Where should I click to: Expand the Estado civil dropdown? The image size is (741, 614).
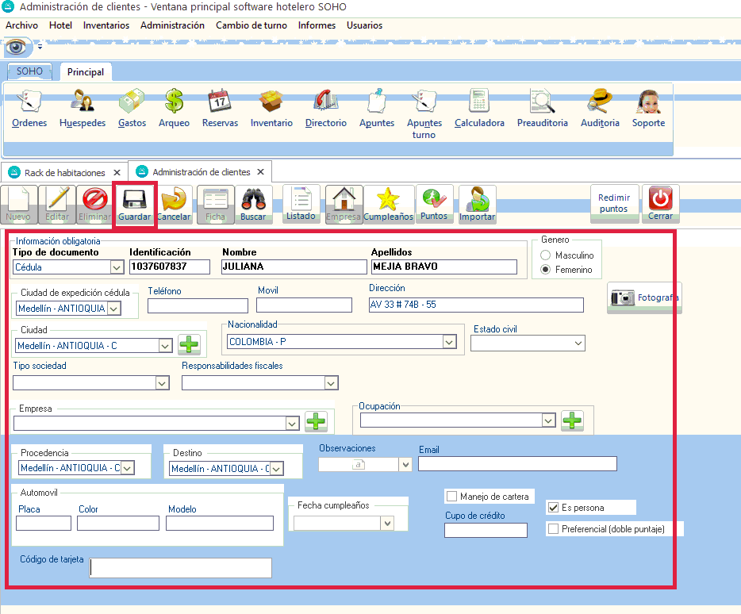point(577,343)
